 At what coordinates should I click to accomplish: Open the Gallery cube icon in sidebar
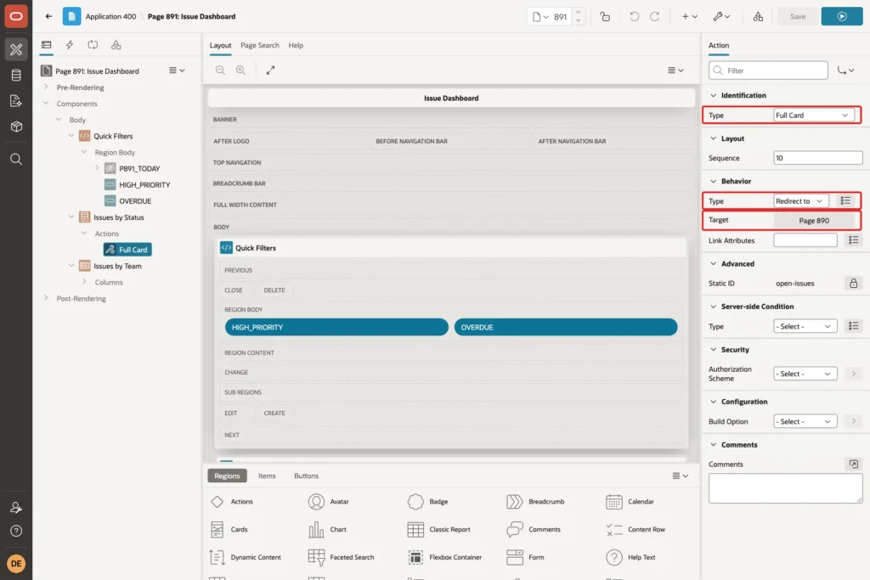16,127
